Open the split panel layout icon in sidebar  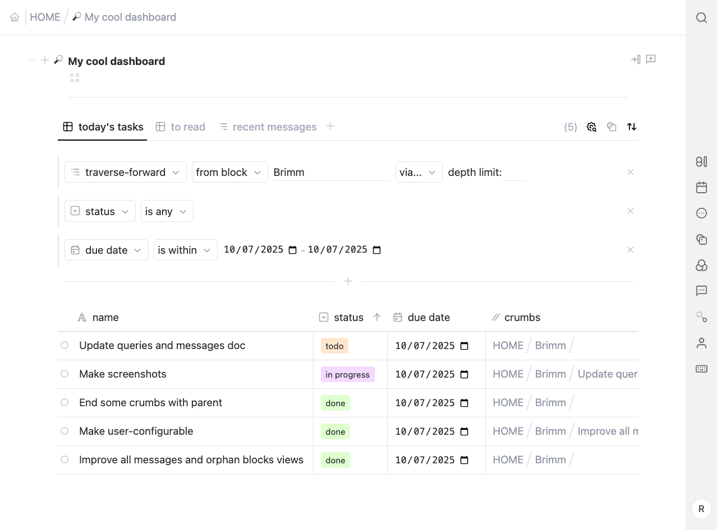coord(701,162)
